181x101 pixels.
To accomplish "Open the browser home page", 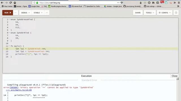I will click(x=15, y=3).
